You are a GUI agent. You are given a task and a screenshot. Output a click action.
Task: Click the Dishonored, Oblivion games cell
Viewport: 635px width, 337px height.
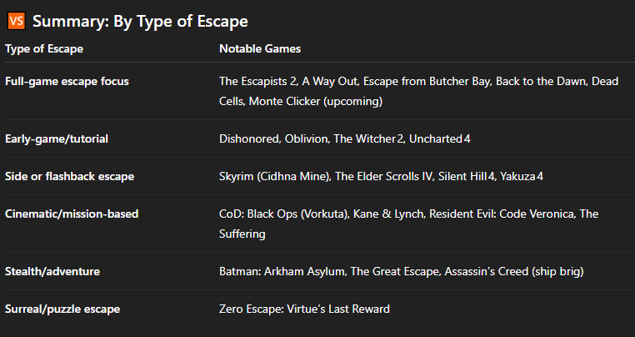(x=345, y=138)
